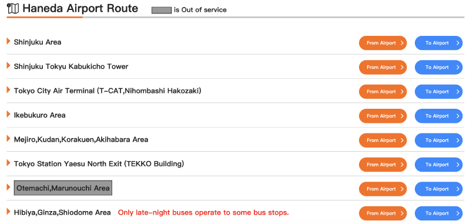Click the Tokyo City Air Terminal route name
Viewport: 470px width, 224px height.
108,91
